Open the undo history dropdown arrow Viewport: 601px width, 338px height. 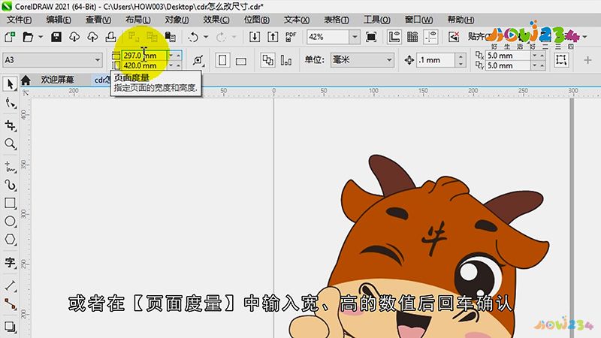206,37
